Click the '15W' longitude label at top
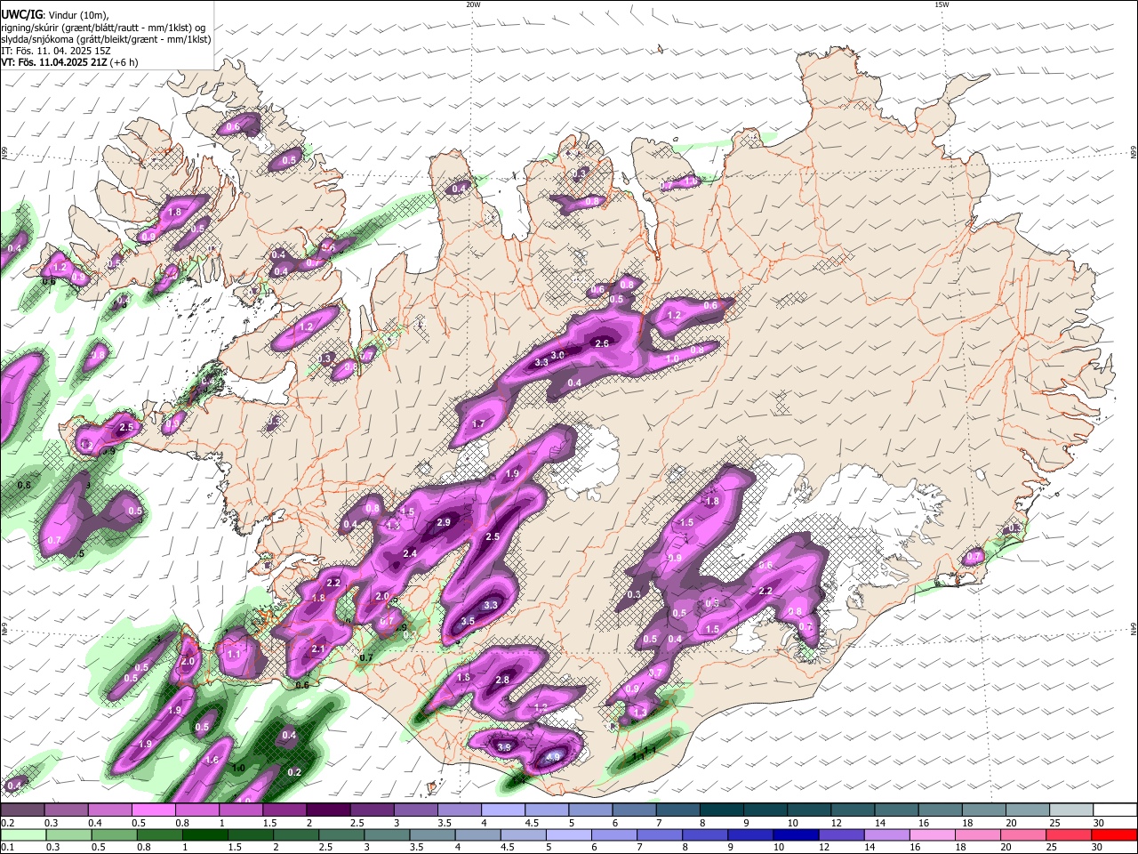The height and width of the screenshot is (854, 1138). pos(942,4)
